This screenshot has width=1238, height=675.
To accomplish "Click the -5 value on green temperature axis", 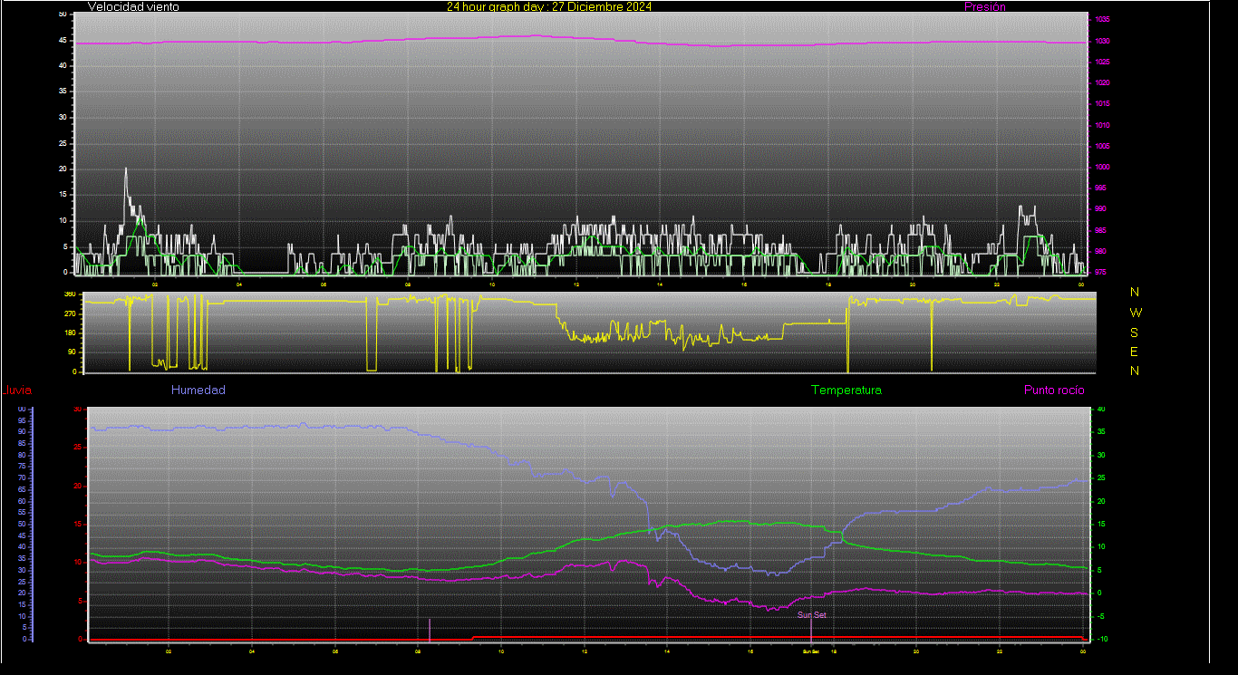I will 1100,616.
